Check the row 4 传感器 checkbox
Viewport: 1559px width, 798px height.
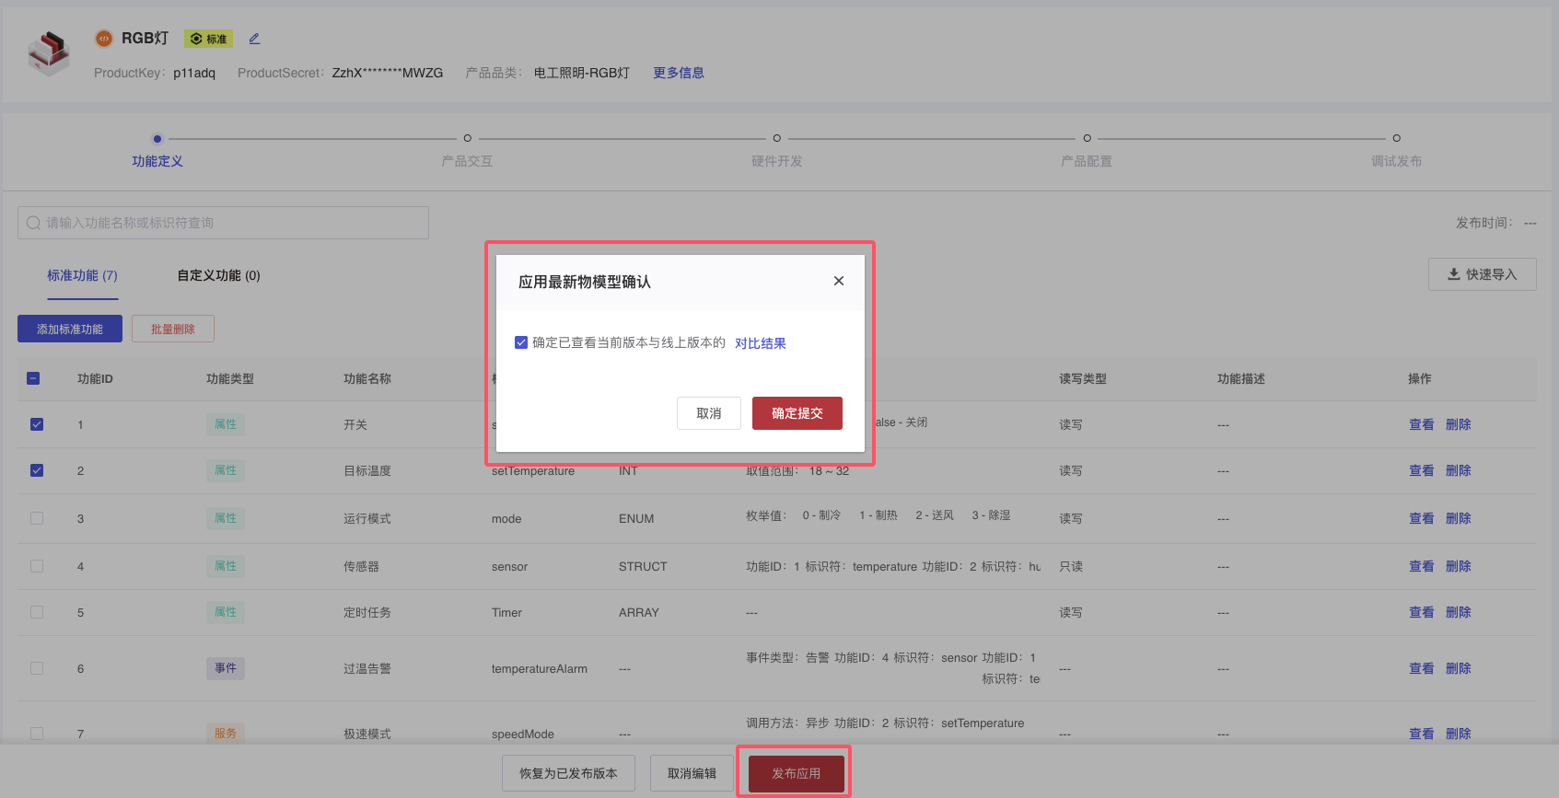(37, 566)
